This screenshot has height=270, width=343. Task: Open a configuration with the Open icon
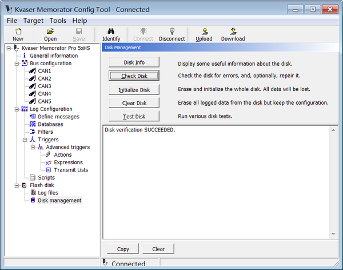click(x=50, y=31)
